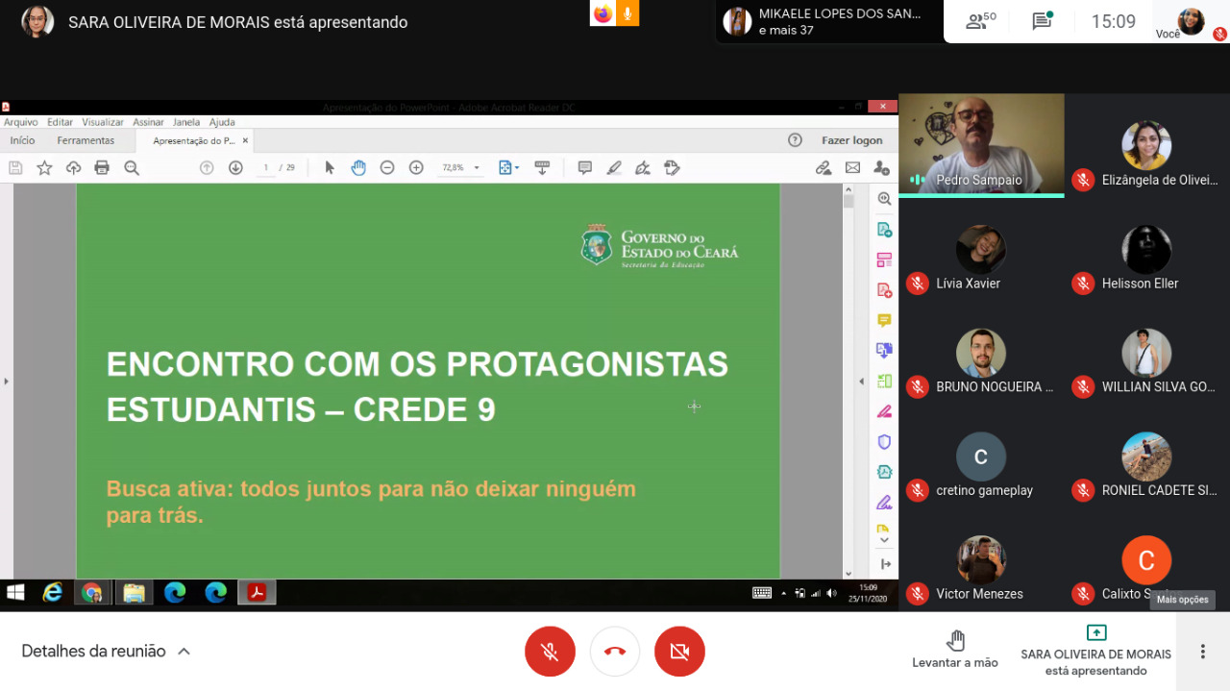Screen dimensions: 1230x691
Task: Click the document vertical scrollbar
Action: point(849,384)
